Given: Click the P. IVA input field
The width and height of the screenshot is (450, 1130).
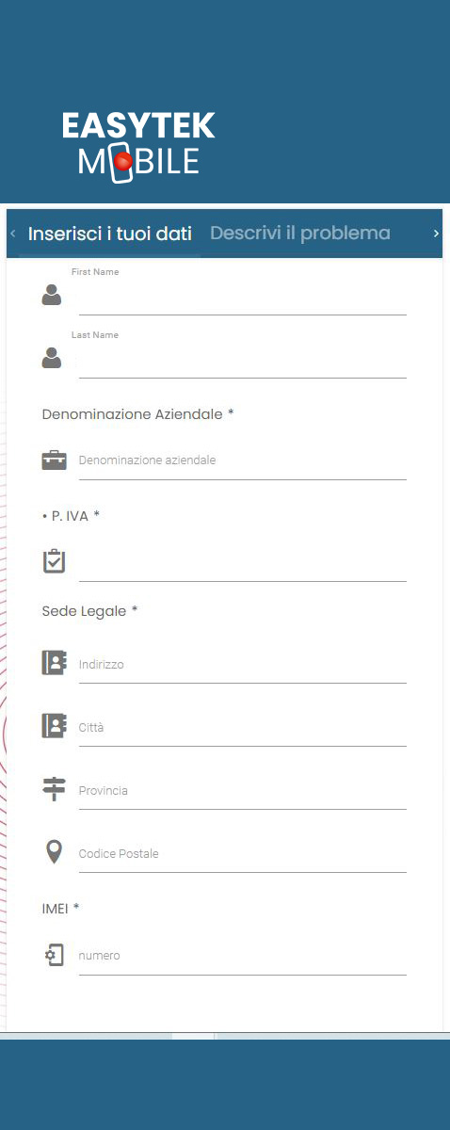Looking at the screenshot, I should pos(243,564).
